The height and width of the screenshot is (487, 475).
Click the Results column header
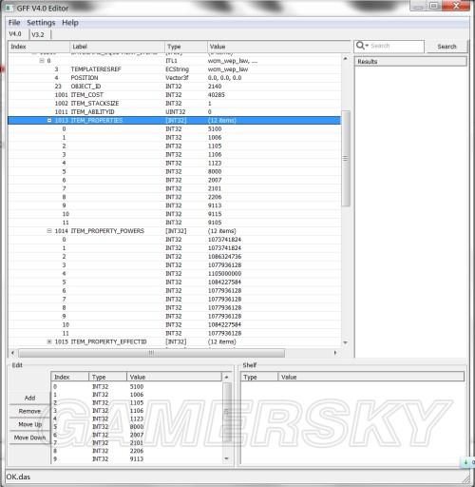tap(410, 62)
